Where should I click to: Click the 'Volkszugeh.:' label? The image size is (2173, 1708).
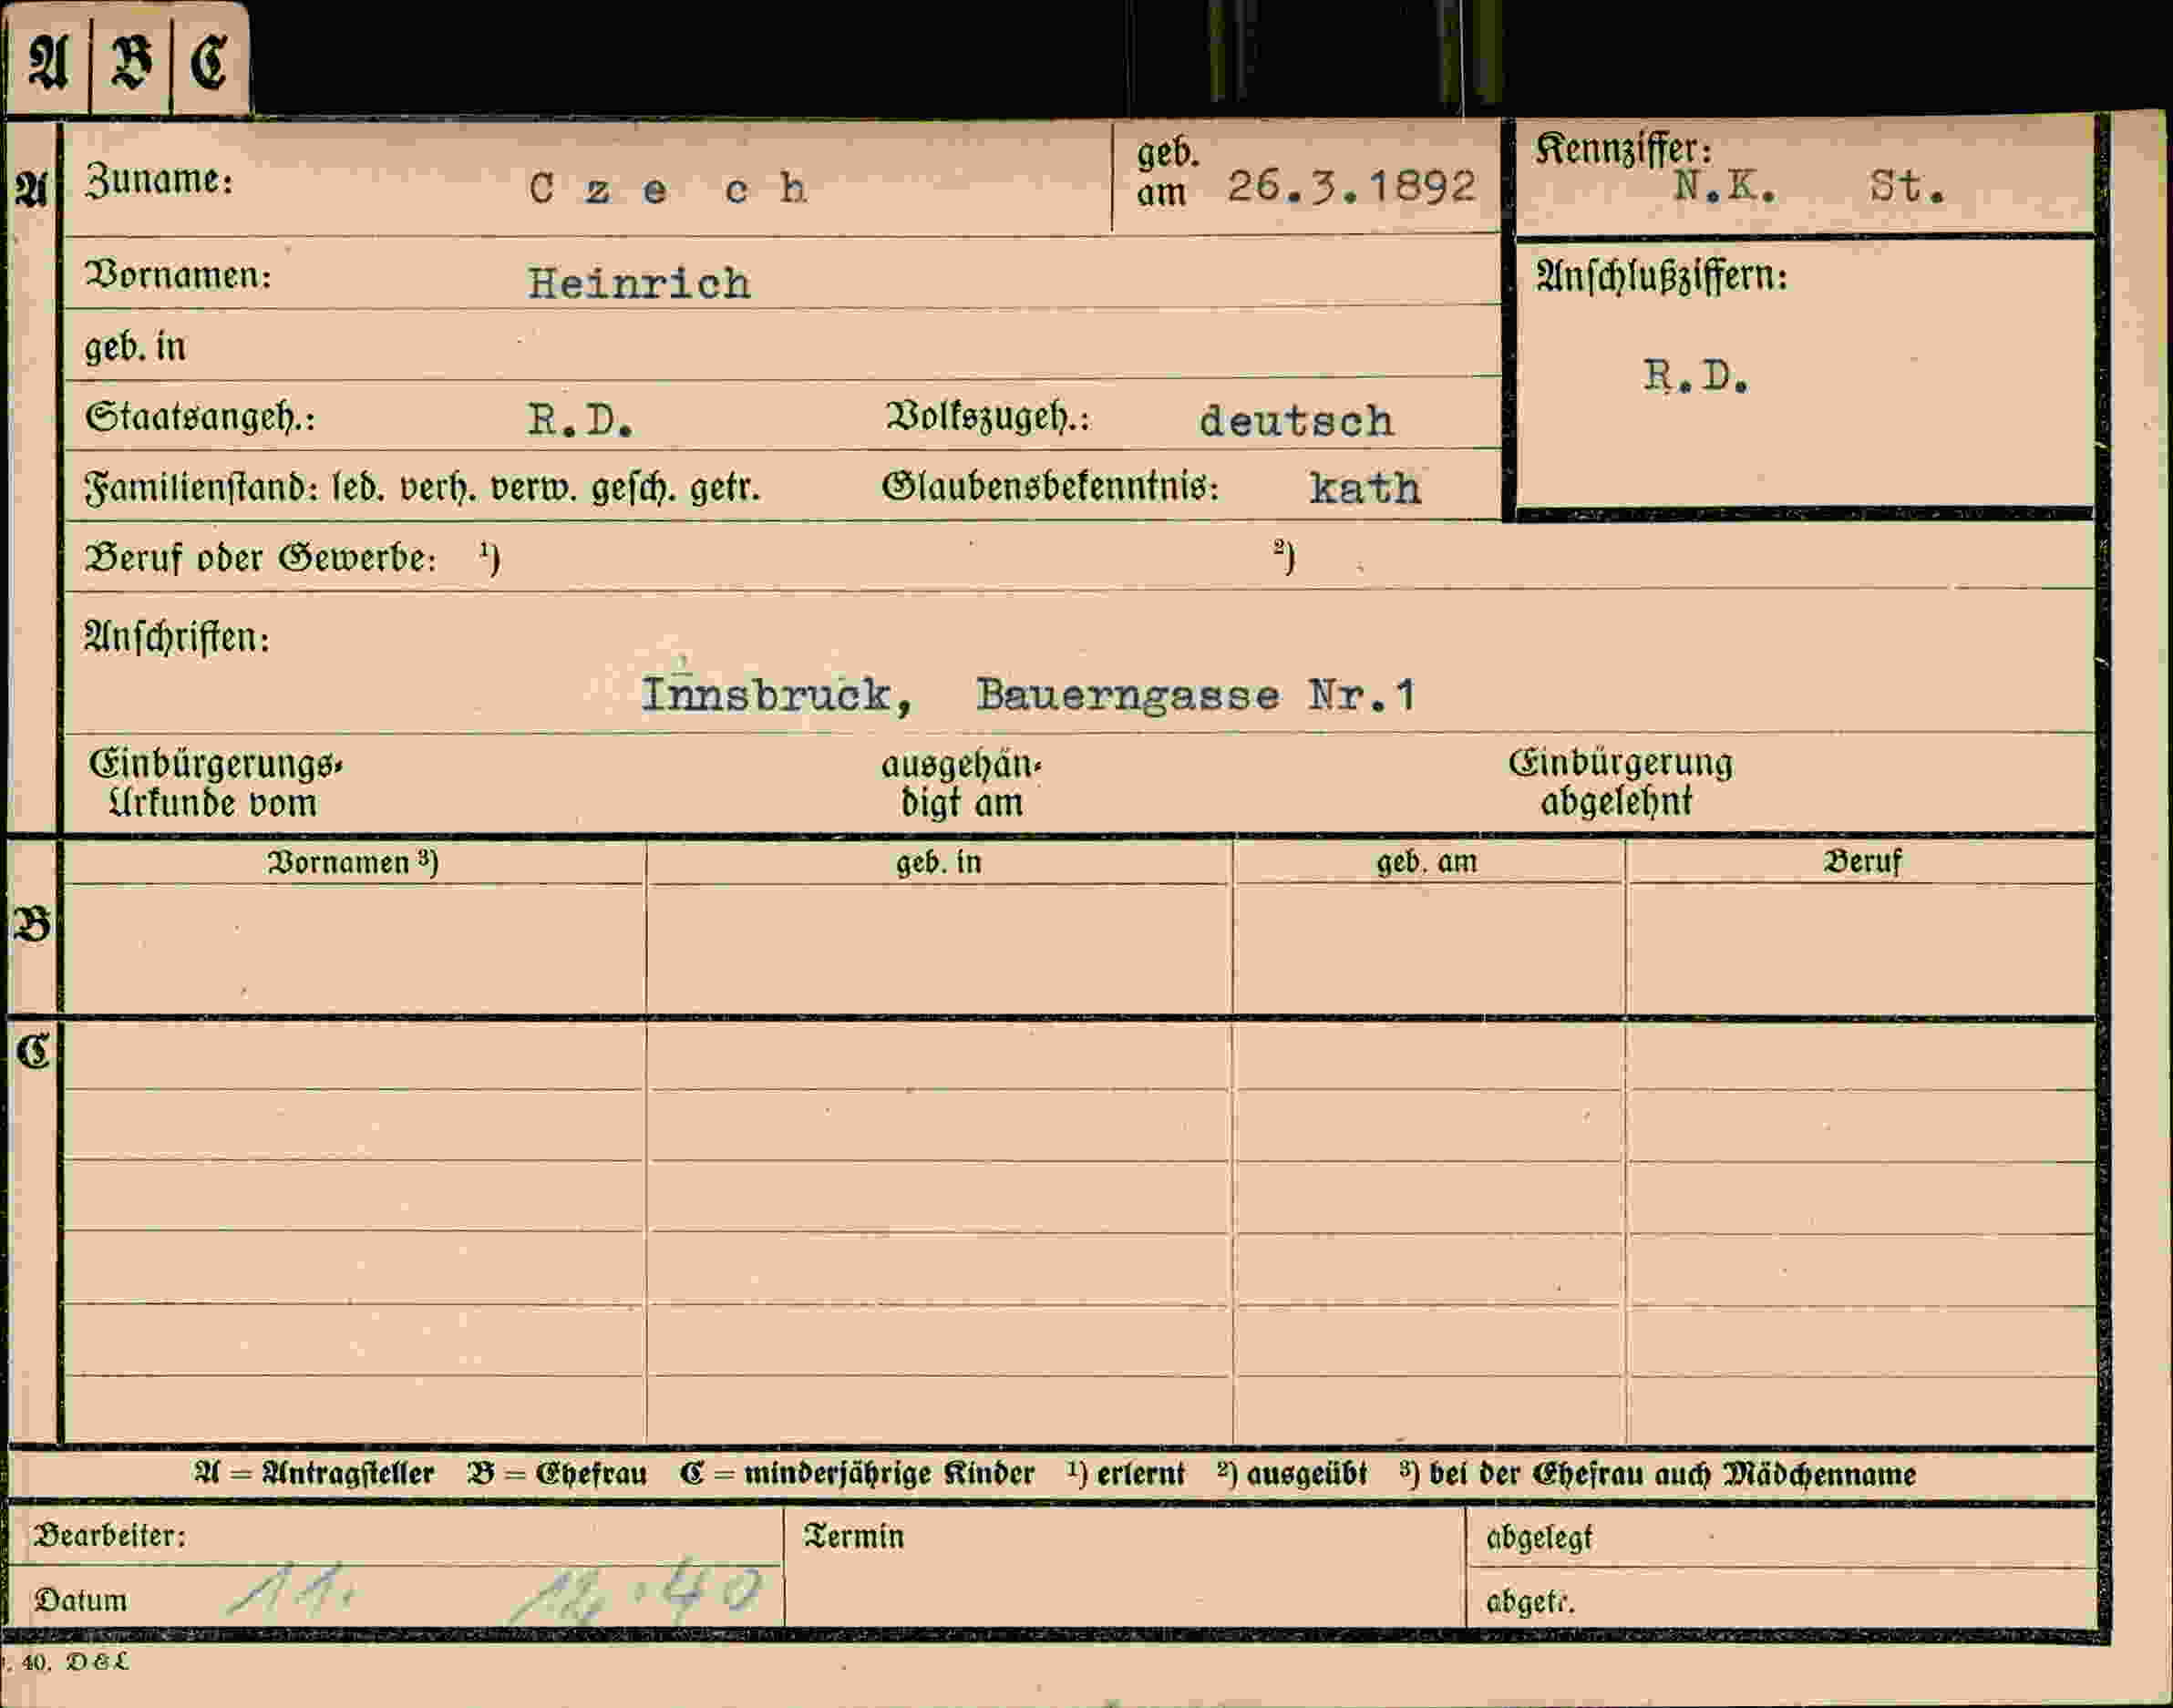[x=987, y=417]
